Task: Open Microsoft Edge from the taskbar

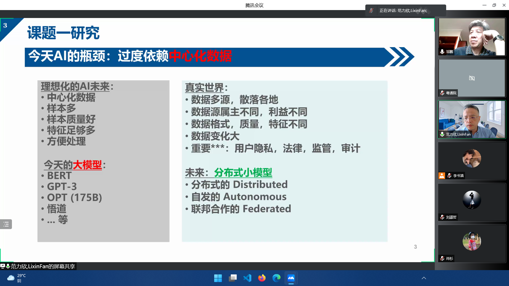Action: [276, 278]
